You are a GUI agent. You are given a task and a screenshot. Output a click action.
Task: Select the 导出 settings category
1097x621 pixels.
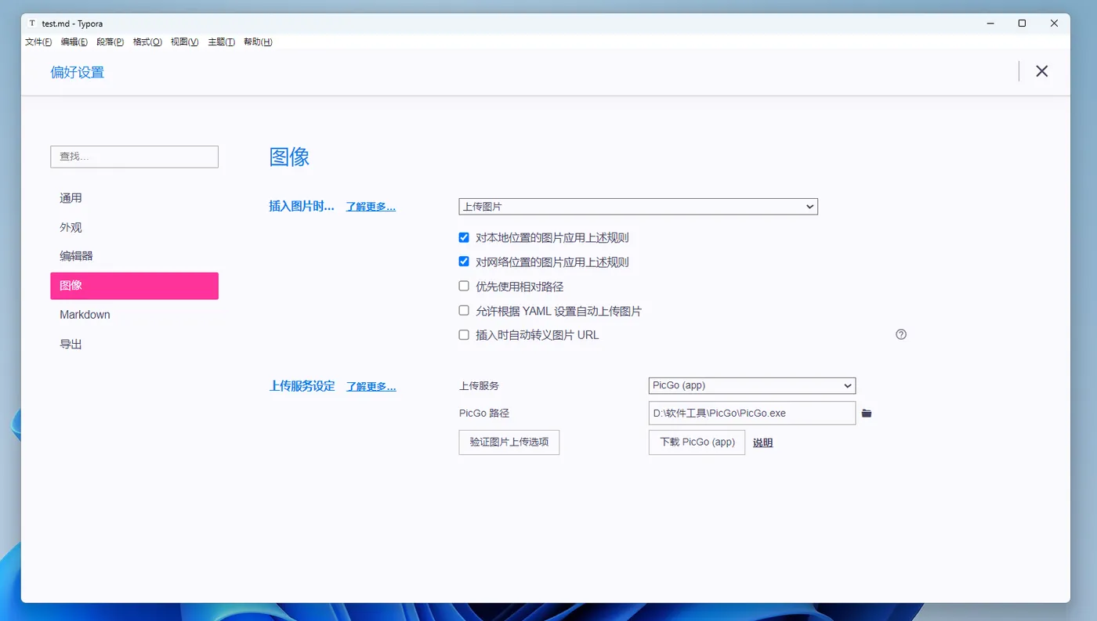coord(134,345)
